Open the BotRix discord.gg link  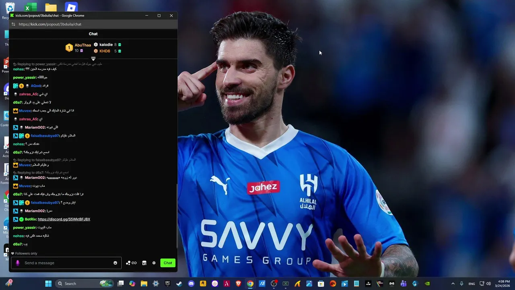coord(64,220)
